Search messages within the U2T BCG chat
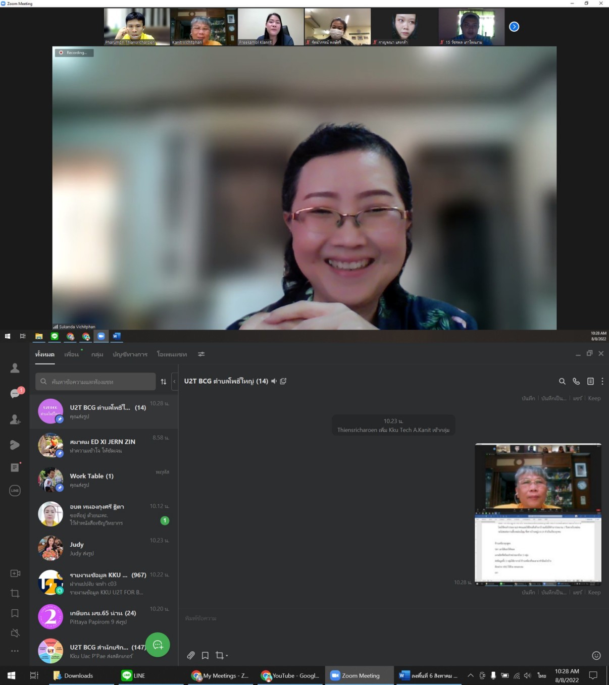The width and height of the screenshot is (609, 685). (x=562, y=382)
